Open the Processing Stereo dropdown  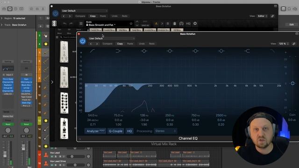165,131
